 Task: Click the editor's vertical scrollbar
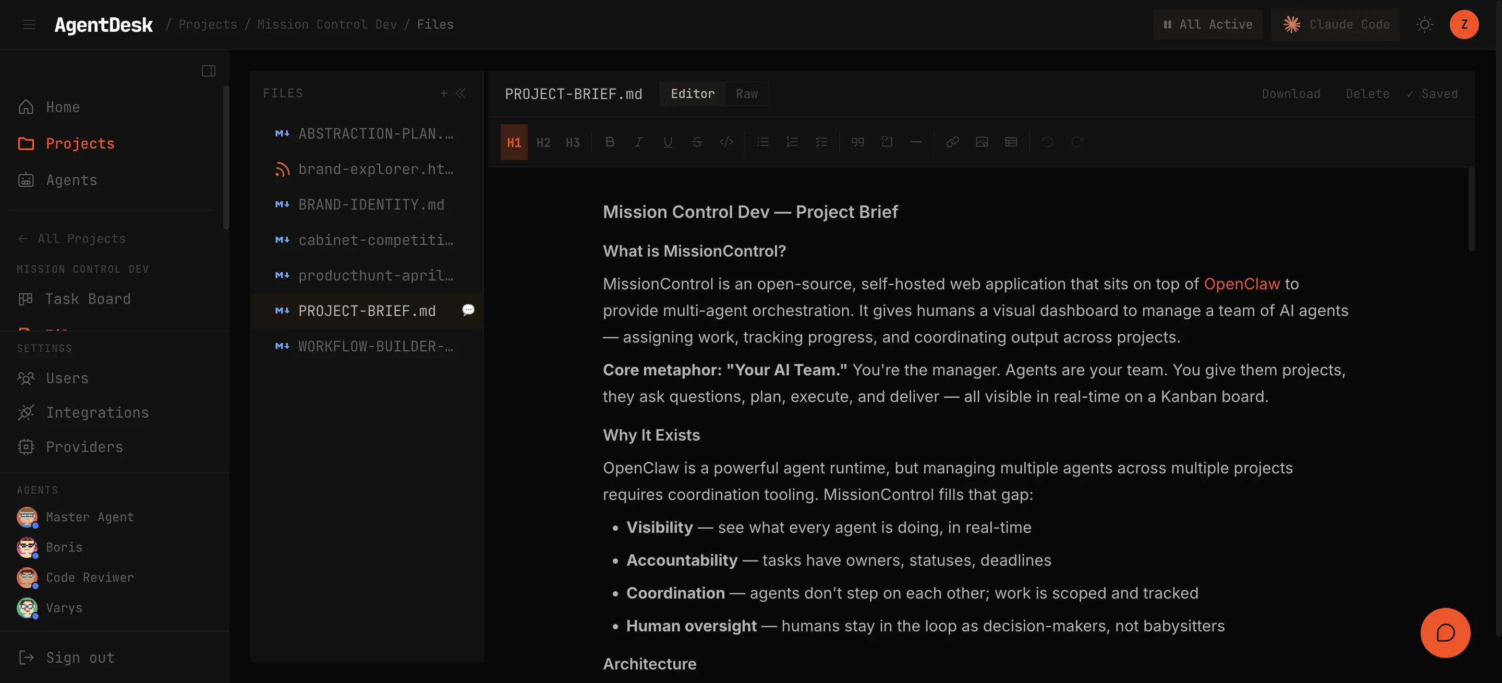point(1471,210)
